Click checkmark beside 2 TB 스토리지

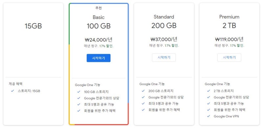[x=208, y=91]
